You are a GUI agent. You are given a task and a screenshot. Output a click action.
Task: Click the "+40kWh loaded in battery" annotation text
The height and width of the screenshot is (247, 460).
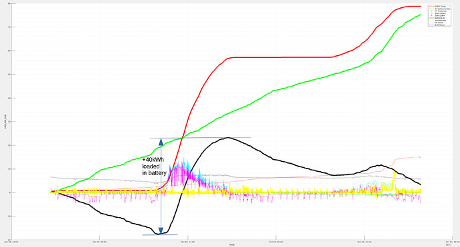coord(154,166)
